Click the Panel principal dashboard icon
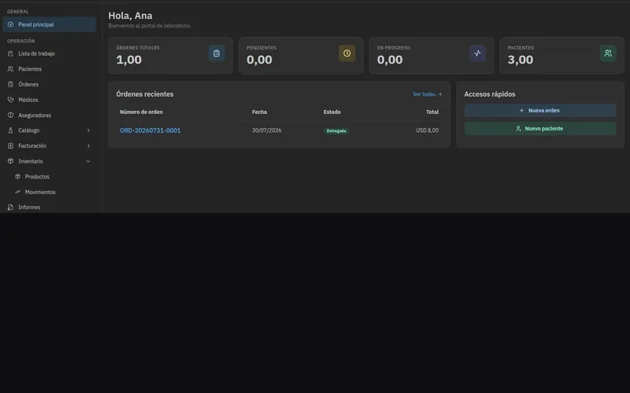Screen dimensions: 630x393 (x=10, y=24)
